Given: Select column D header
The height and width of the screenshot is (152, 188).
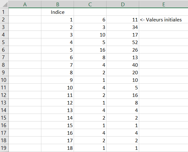Looking at the screenshot, I should click(123, 4).
